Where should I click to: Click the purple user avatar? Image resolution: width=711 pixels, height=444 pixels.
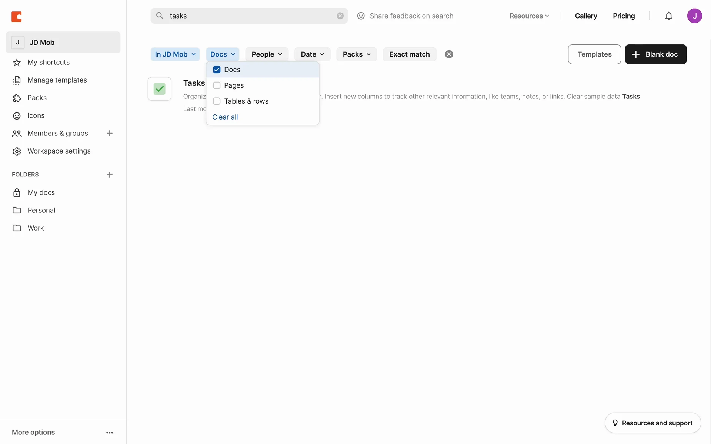pyautogui.click(x=694, y=16)
